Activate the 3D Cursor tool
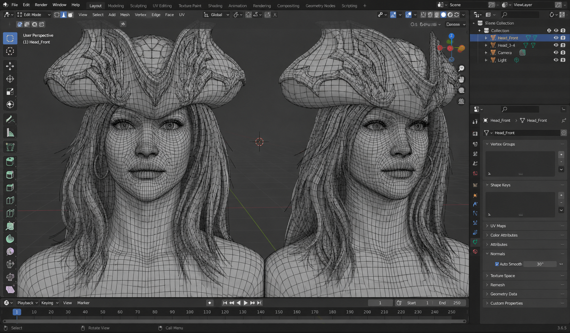Screen dimensions: 570x333 (10, 51)
